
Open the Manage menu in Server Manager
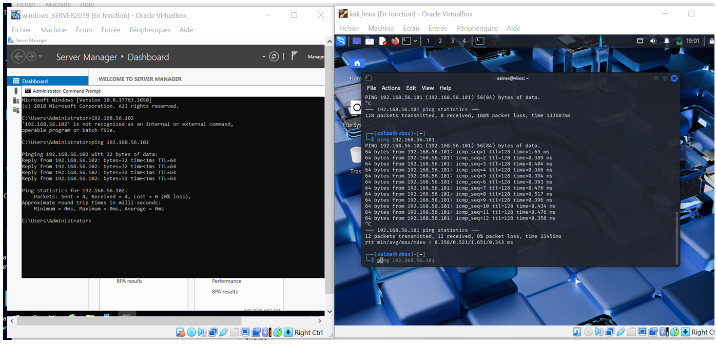[x=316, y=57]
